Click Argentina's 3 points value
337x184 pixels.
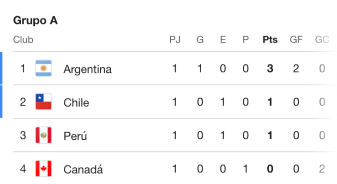click(270, 69)
